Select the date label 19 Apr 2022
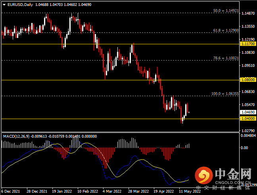This screenshot has height=195, width=257. [x=163, y=191]
